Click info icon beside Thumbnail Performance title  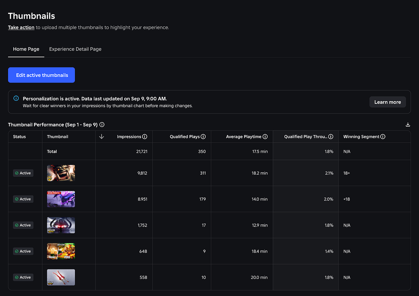tap(102, 125)
